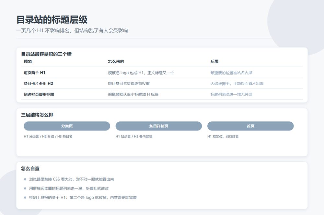
Task: Click the heading 三层结构怎么排
Action: coord(37,115)
